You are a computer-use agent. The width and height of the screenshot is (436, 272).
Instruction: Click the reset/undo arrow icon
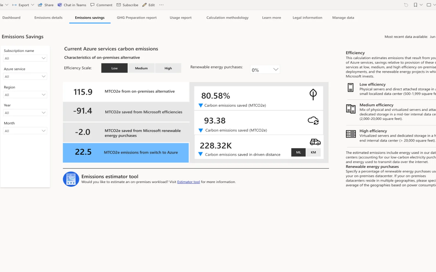click(406, 5)
